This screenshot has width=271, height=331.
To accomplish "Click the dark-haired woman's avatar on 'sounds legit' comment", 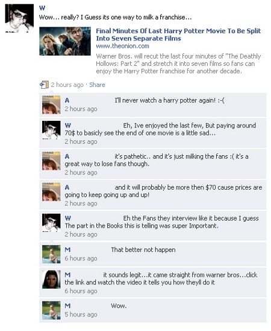I will tap(51, 279).
